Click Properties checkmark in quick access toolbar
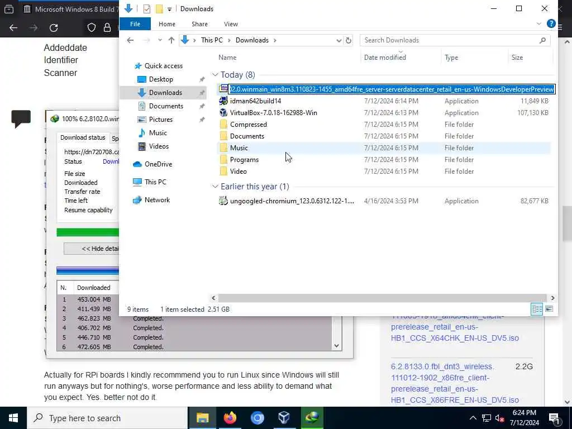The height and width of the screenshot is (429, 572). [x=147, y=9]
